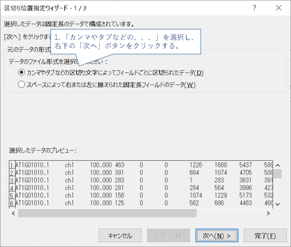291x247 pixels.
Task: Click the 完了(F) button
Action: point(265,236)
